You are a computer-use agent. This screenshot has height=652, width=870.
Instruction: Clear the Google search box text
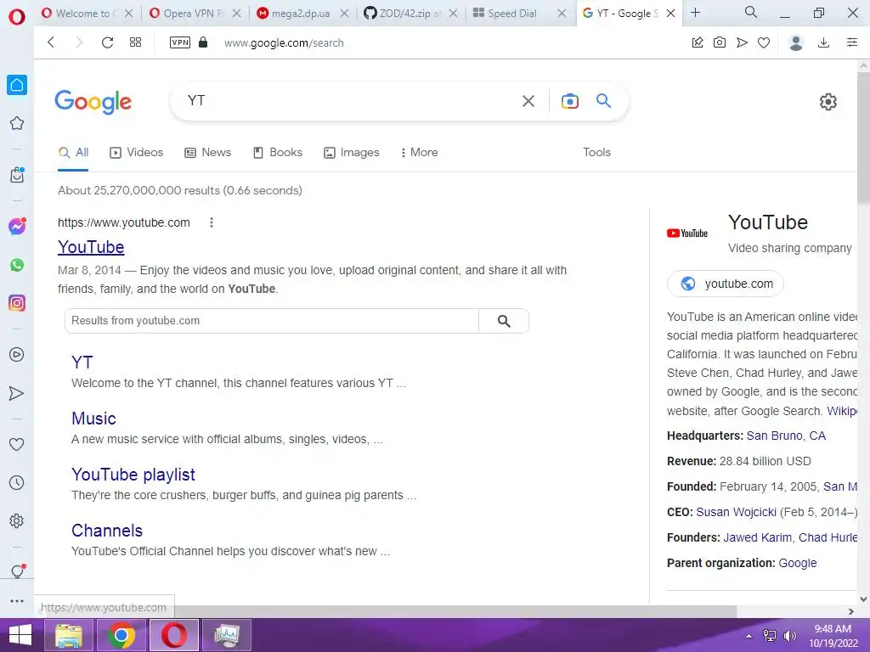528,101
